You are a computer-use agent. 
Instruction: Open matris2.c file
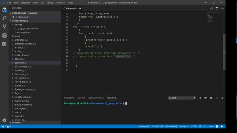coord(35,116)
